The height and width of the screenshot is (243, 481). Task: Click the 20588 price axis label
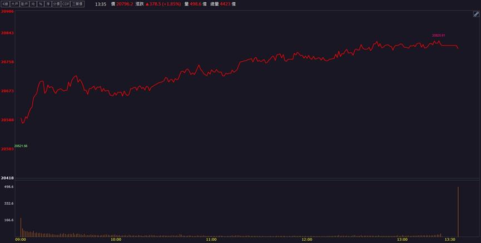(x=7, y=120)
